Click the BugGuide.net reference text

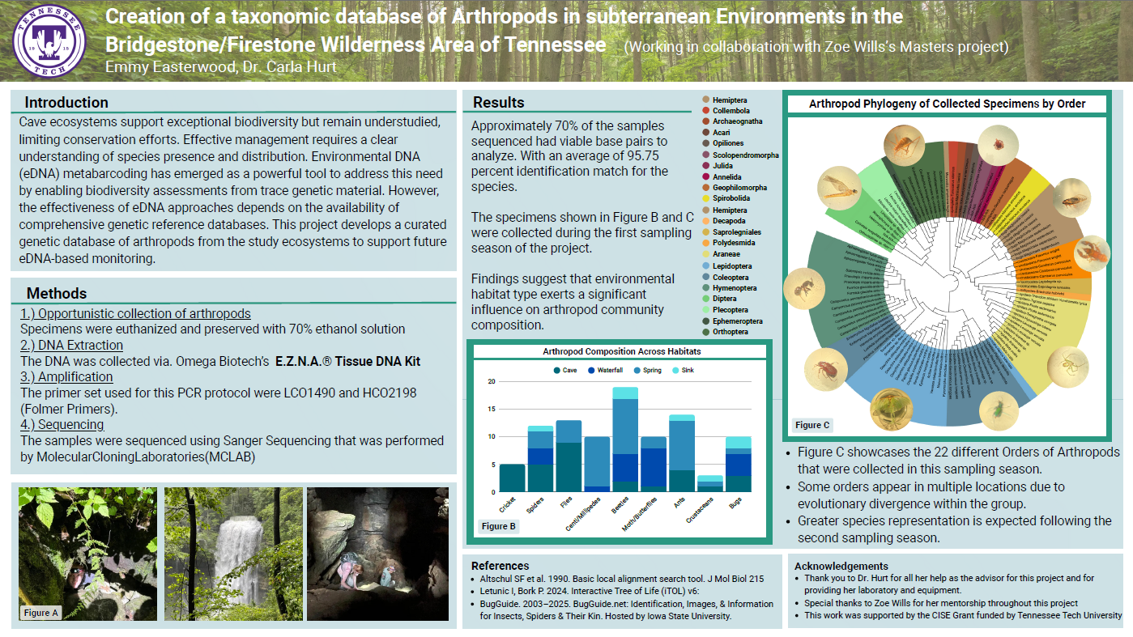[615, 604]
